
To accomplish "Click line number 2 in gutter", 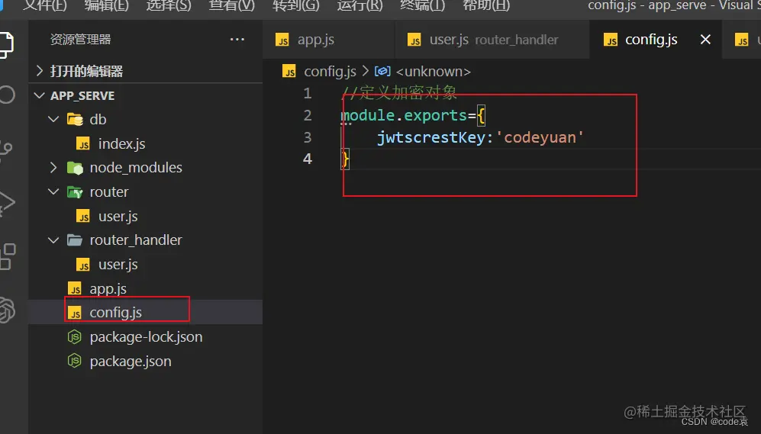I will 308,115.
